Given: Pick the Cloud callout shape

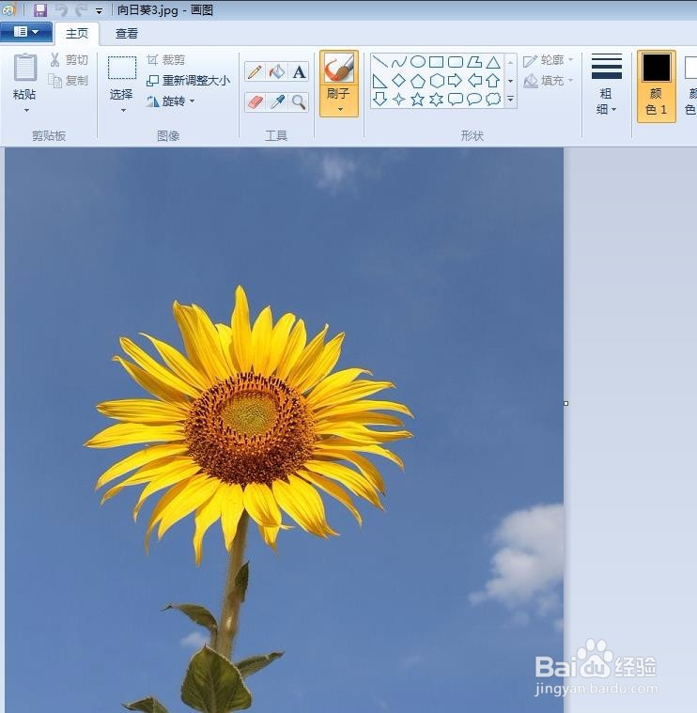Looking at the screenshot, I should coord(493,100).
